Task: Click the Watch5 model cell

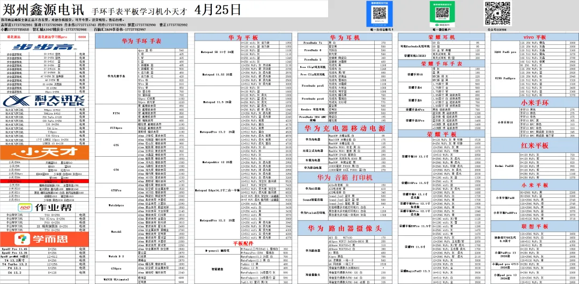Action: tap(116, 232)
